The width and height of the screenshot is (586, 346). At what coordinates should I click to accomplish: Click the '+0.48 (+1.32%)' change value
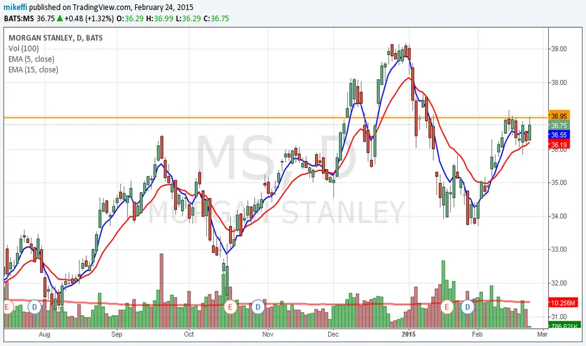click(89, 18)
